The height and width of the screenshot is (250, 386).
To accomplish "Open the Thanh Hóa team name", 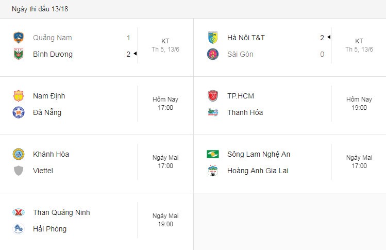I will (245, 112).
